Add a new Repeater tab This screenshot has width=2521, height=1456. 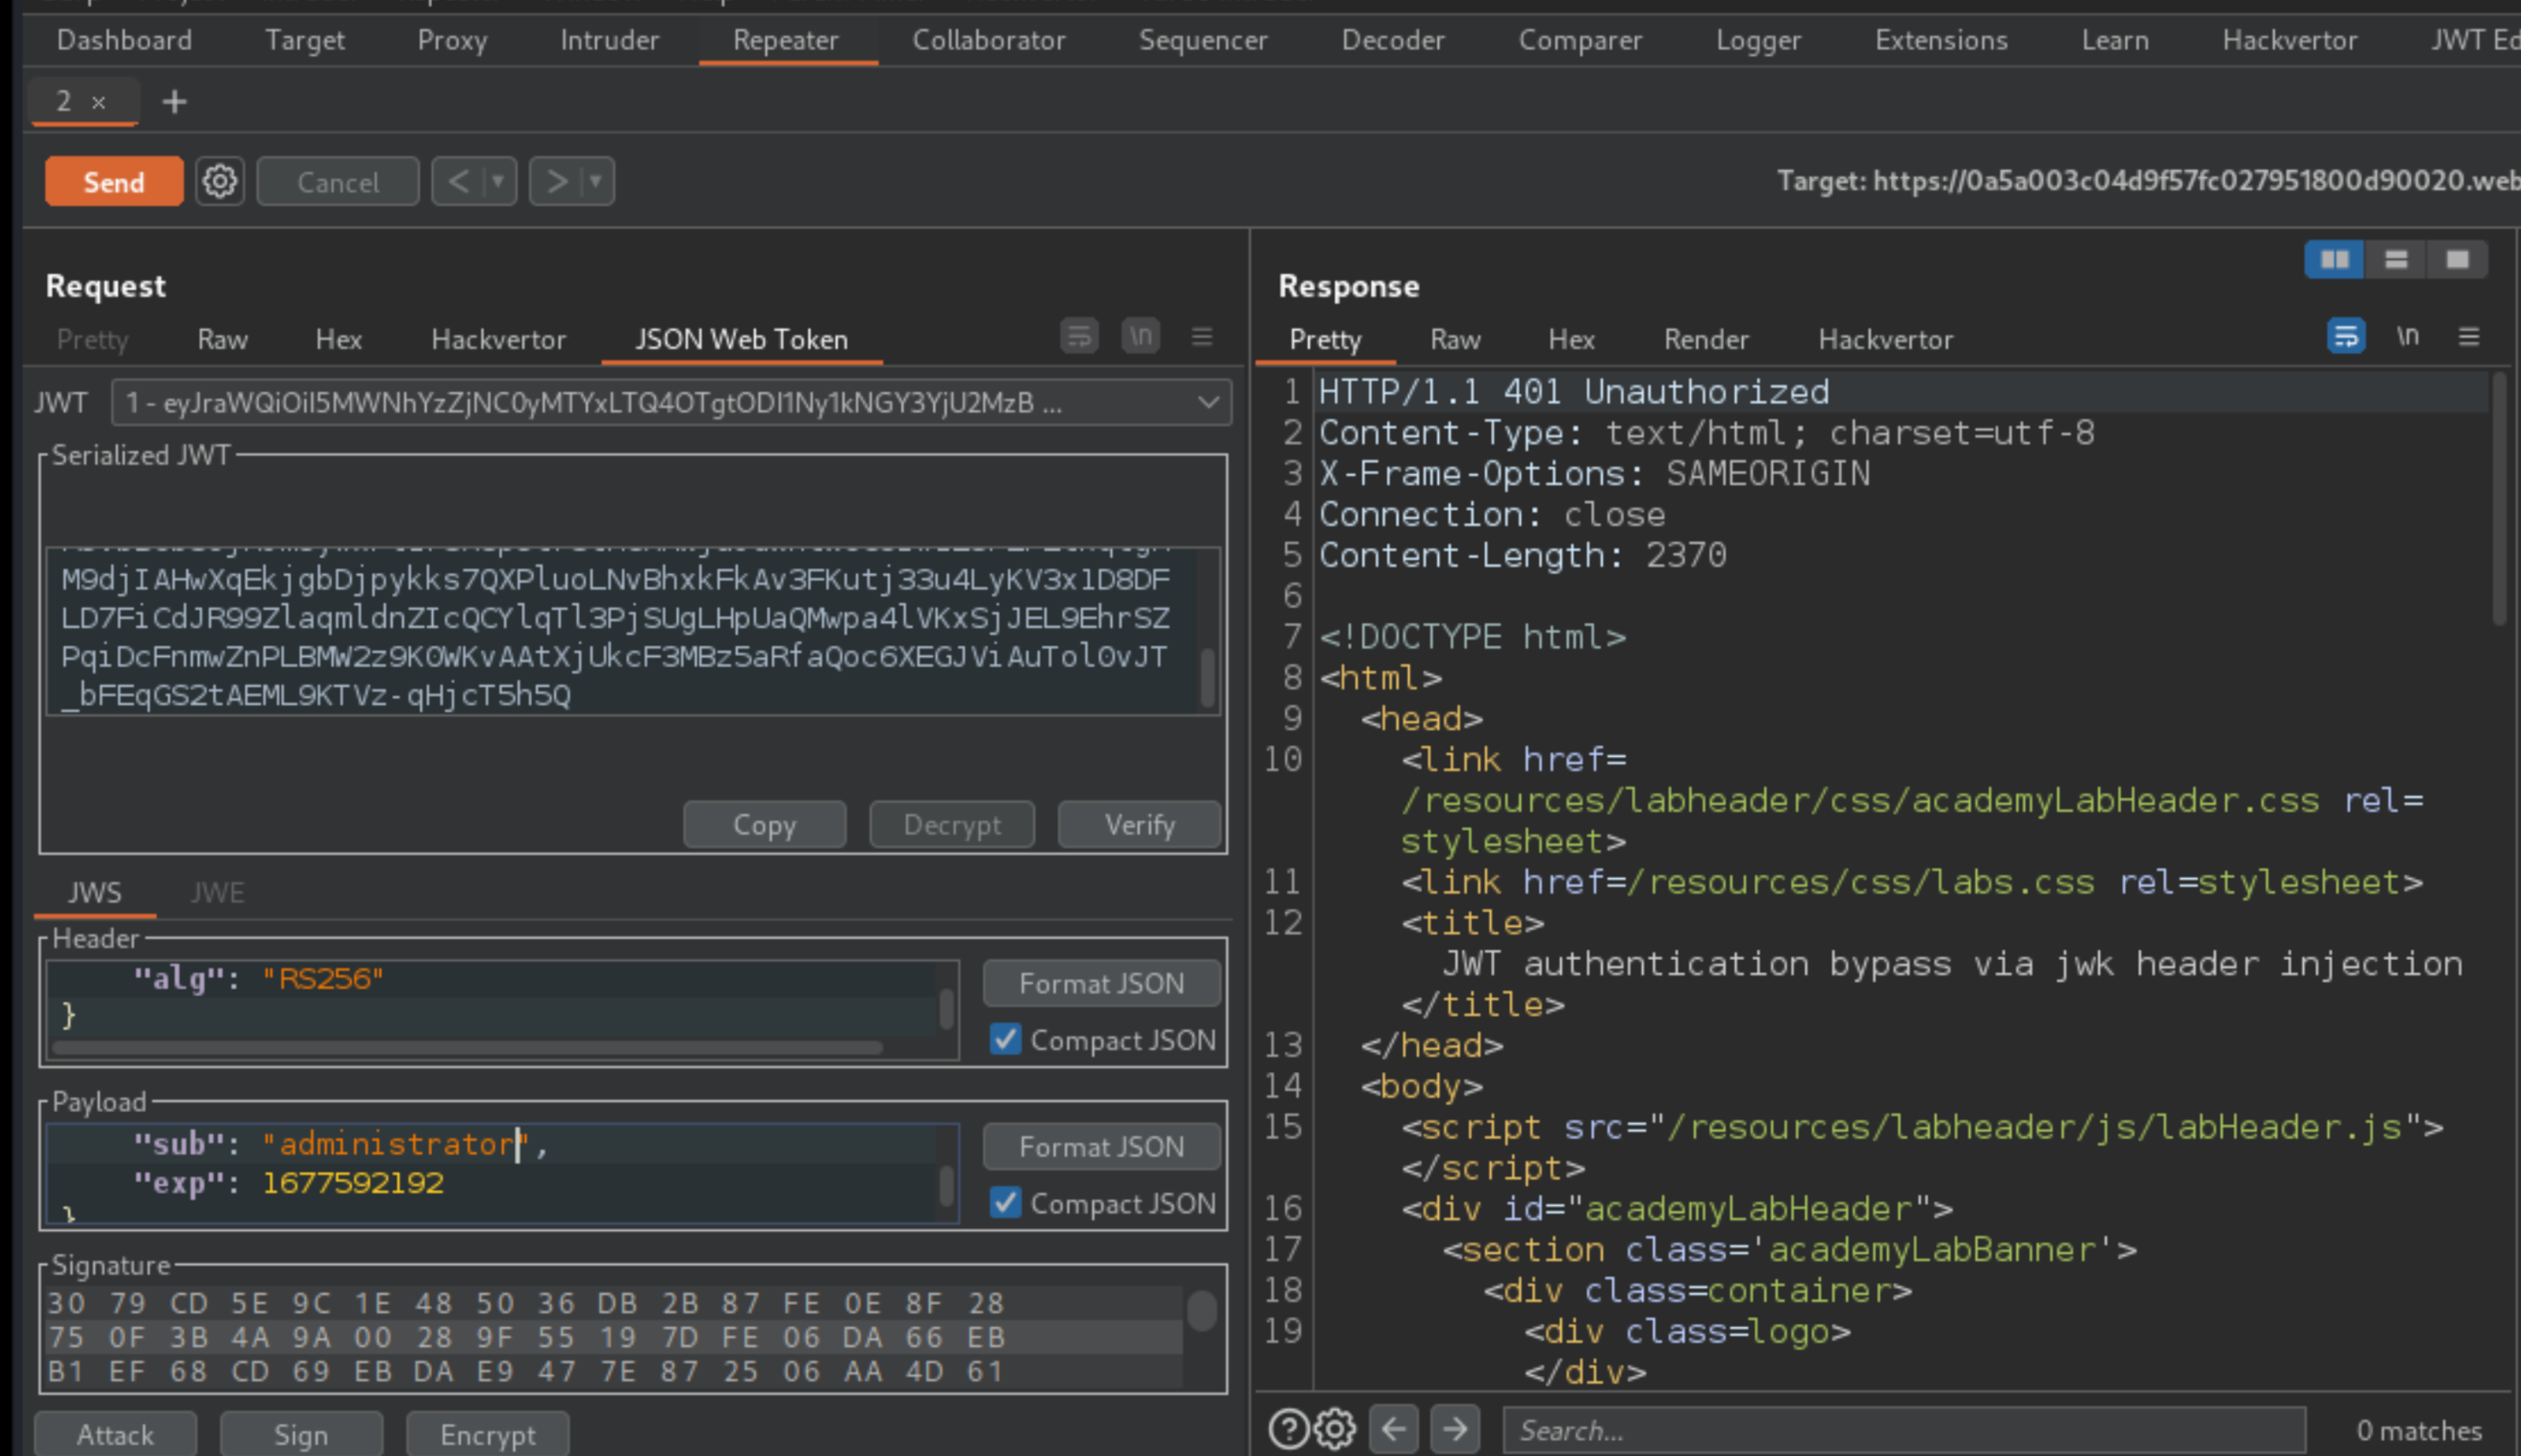coord(175,101)
